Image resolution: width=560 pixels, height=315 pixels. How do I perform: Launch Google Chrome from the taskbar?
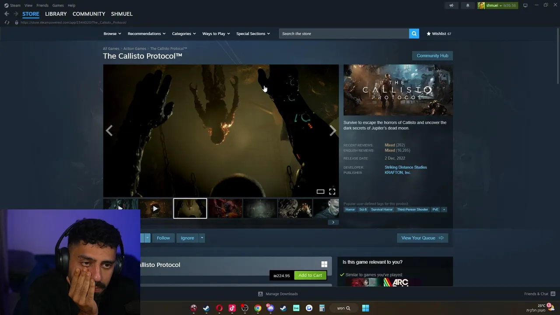click(x=258, y=308)
